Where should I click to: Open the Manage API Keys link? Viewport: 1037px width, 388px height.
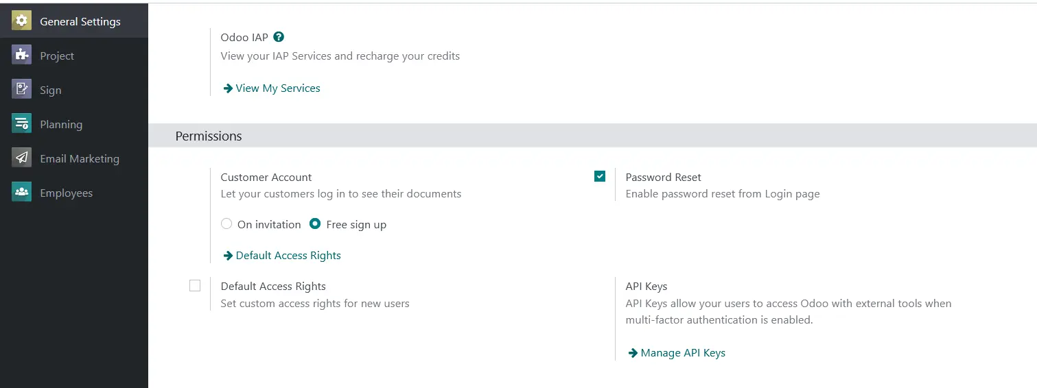coord(683,353)
